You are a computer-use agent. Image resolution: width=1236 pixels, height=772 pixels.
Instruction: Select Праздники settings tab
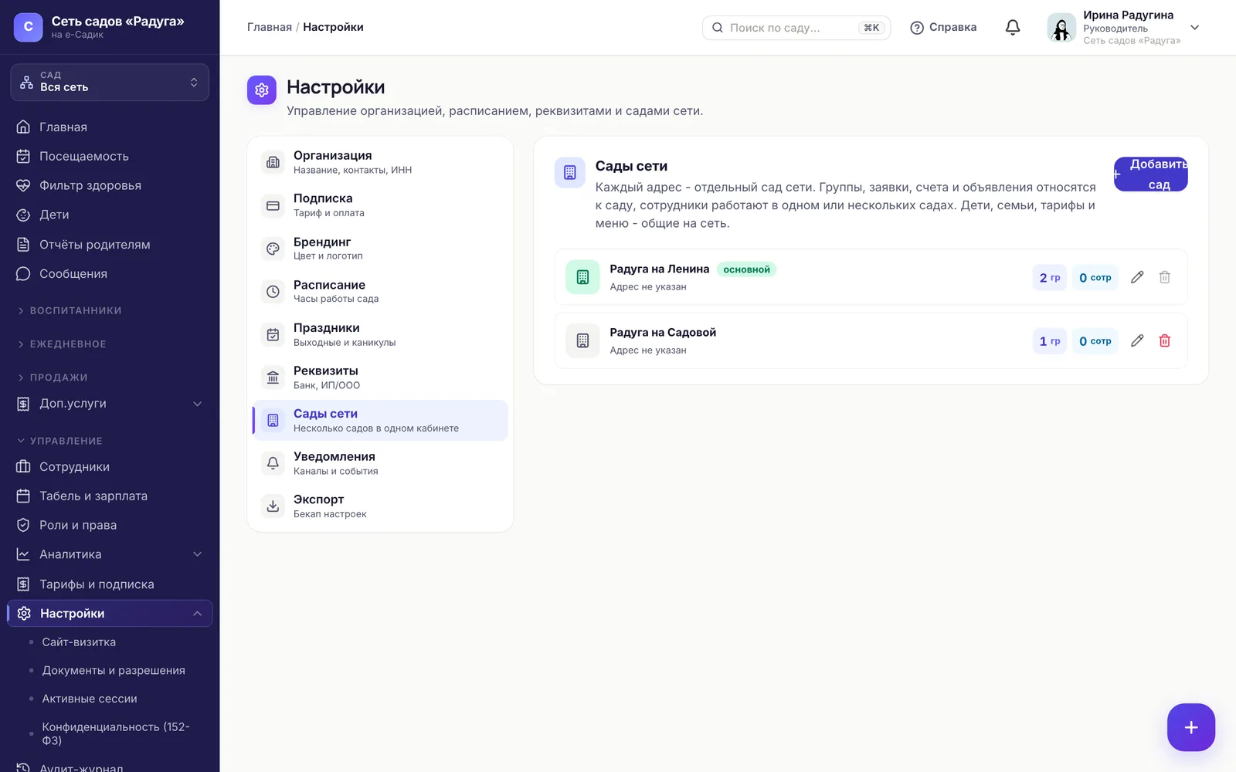tap(380, 334)
